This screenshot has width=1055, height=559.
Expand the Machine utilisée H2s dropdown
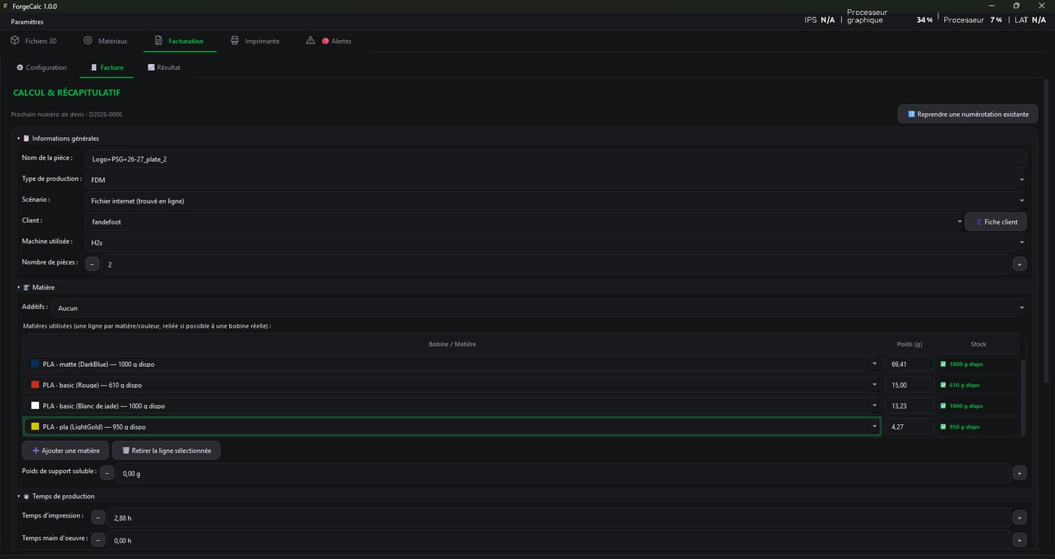click(556, 243)
